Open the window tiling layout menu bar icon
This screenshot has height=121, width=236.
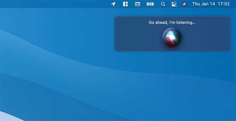pyautogui.click(x=125, y=4)
